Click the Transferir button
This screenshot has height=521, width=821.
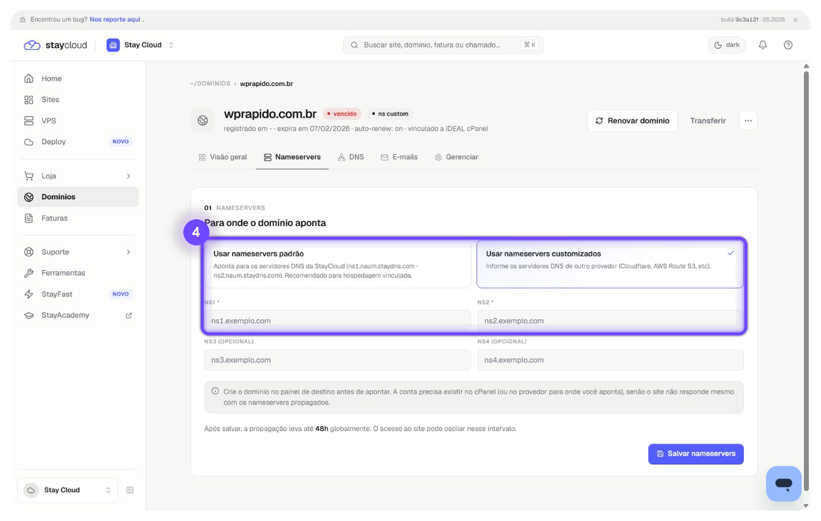pyautogui.click(x=708, y=121)
